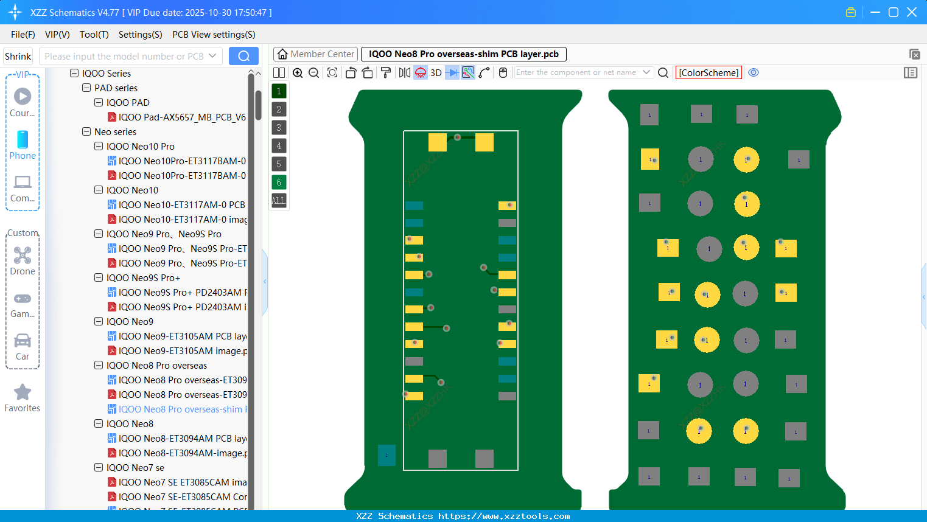Fit the PCB view to window
This screenshot has width=927, height=522.
coord(332,73)
